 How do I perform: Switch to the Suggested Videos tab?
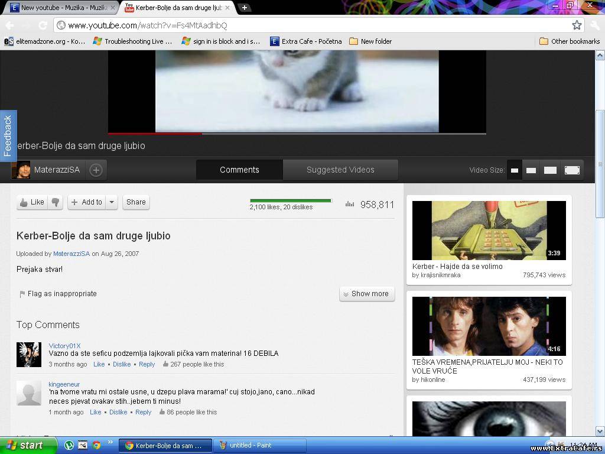340,170
